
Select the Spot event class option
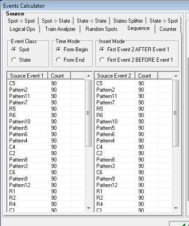coord(14,49)
